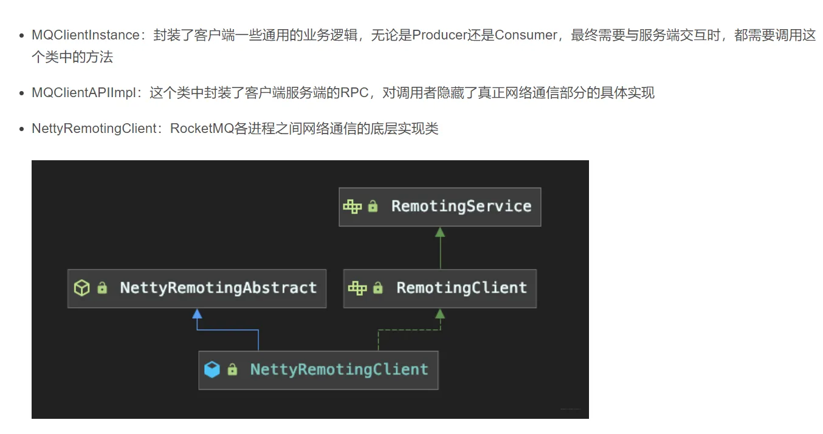Click the blue class icon of NettyRemotingClient
This screenshot has width=823, height=434.
[x=212, y=369]
